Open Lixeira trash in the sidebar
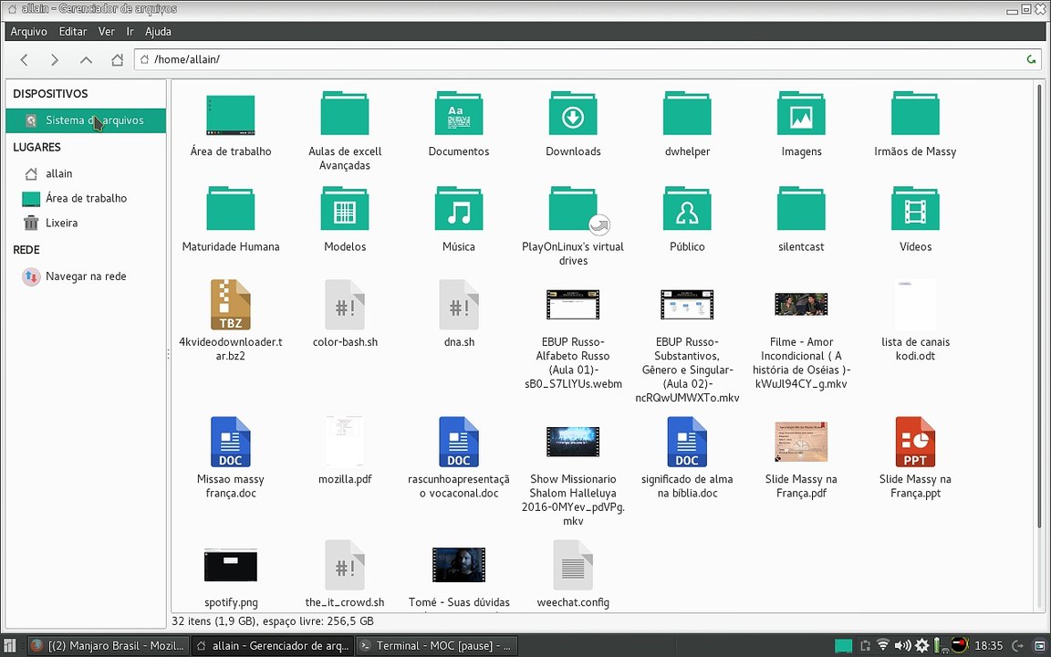 (x=86, y=223)
